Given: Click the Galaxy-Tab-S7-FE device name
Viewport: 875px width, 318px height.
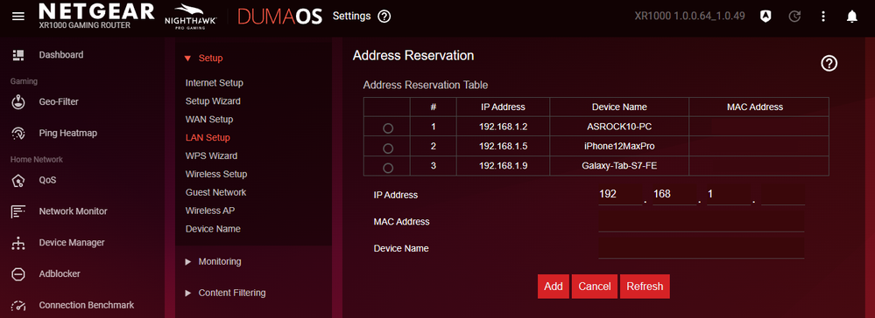Looking at the screenshot, I should pyautogui.click(x=619, y=166).
